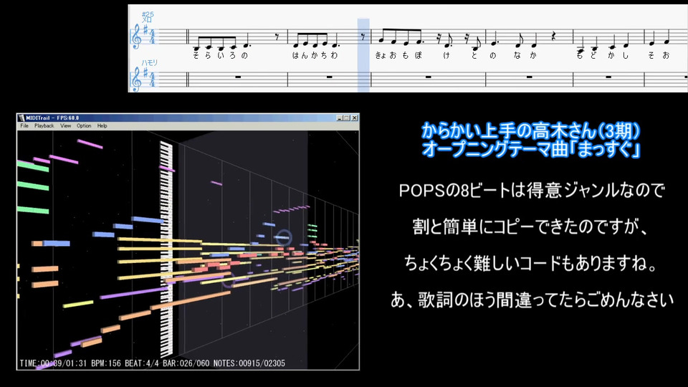Open the Help menu
Image resolution: width=688 pixels, height=387 pixels.
[x=102, y=126]
